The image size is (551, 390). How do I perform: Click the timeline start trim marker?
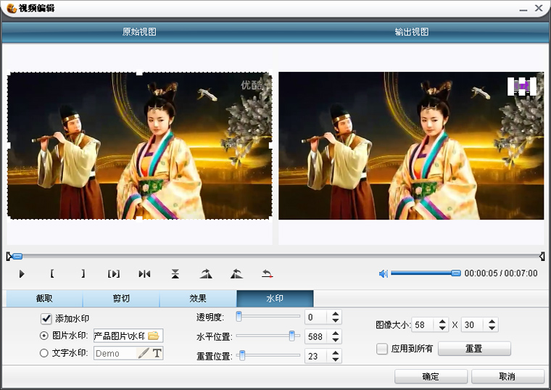point(9,257)
